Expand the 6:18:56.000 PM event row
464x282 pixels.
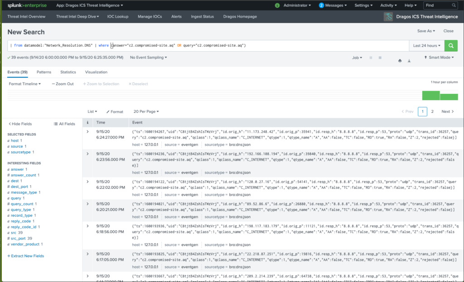tap(87, 226)
